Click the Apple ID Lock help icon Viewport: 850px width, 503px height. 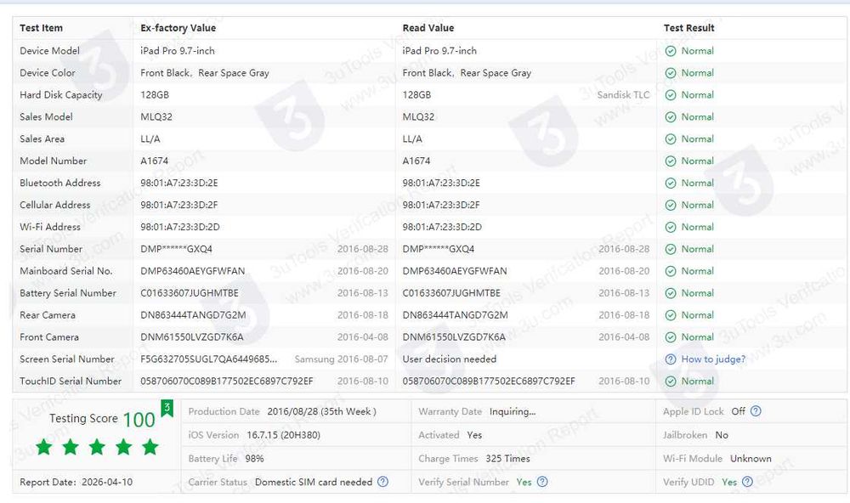(x=756, y=411)
